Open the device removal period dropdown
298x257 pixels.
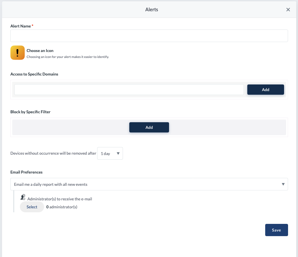[x=110, y=153]
